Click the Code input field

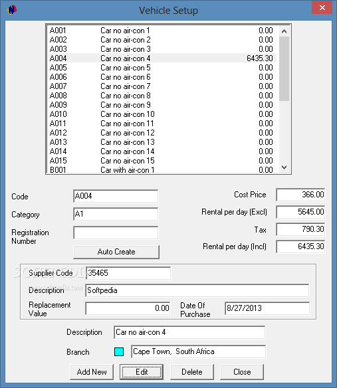pyautogui.click(x=116, y=196)
